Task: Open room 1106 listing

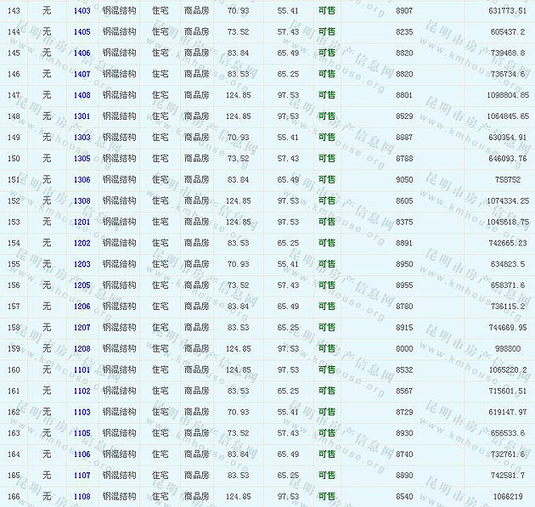Action: coord(82,454)
